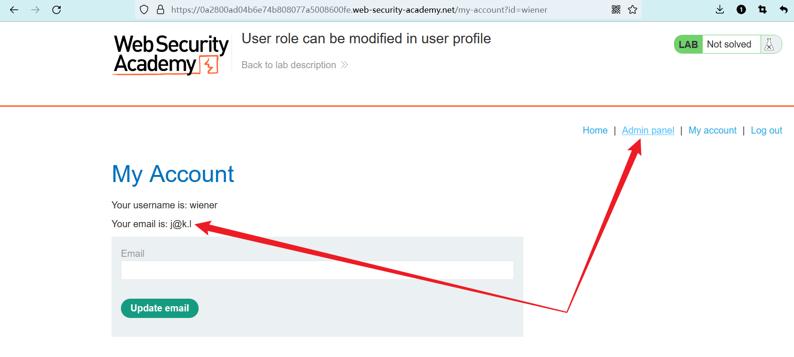
Task: Click the Web Security Academy logo
Action: pyautogui.click(x=170, y=55)
